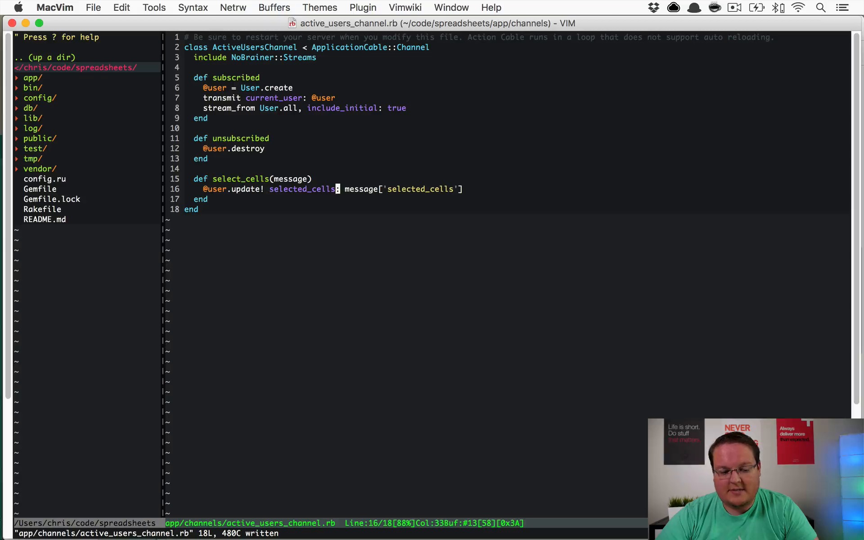Open the Bluetooth menu bar icon

[x=778, y=8]
